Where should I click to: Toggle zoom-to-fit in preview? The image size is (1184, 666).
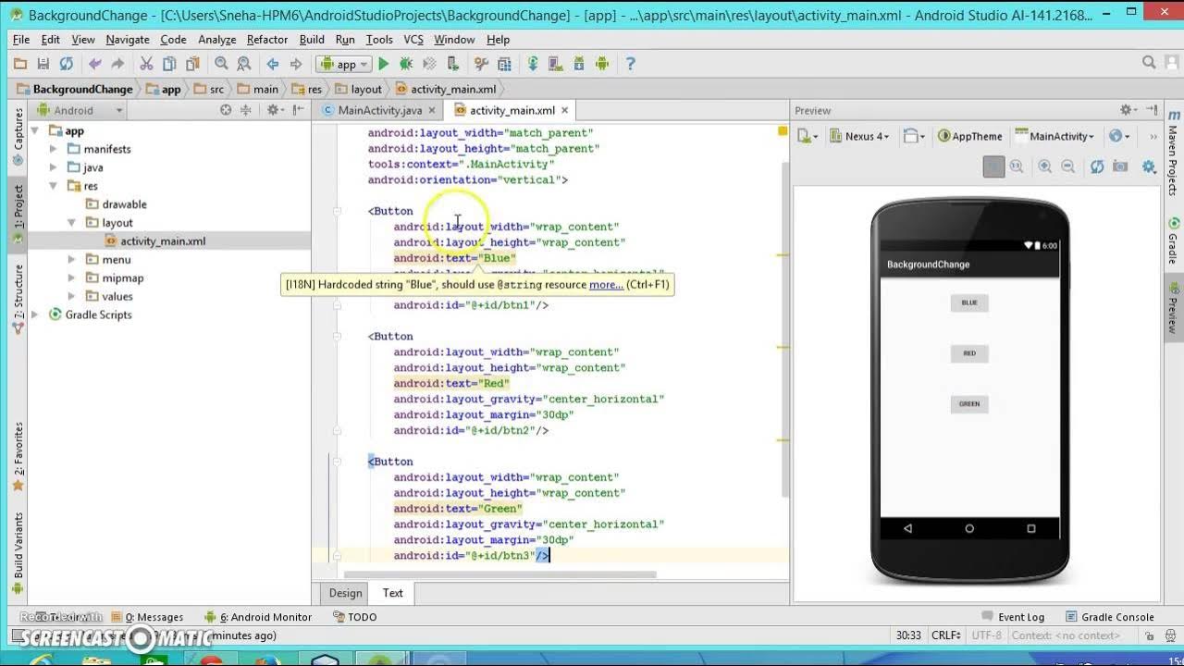[993, 166]
